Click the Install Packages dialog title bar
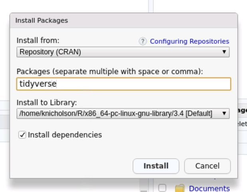The width and height of the screenshot is (247, 192). tap(124, 20)
